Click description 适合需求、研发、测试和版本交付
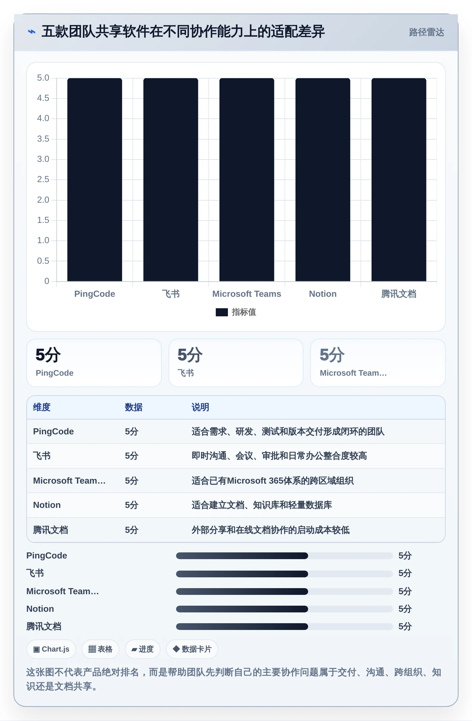This screenshot has height=721, width=472. pyautogui.click(x=288, y=432)
